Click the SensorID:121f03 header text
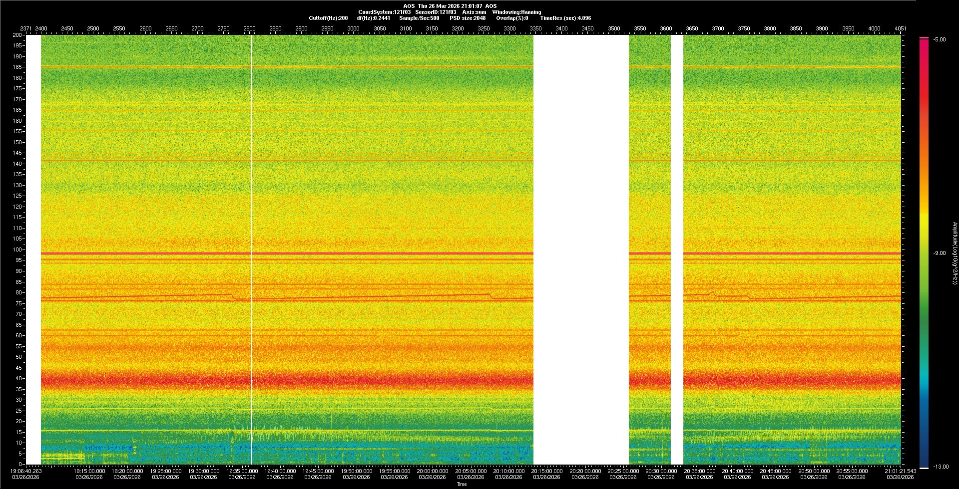 [436, 12]
